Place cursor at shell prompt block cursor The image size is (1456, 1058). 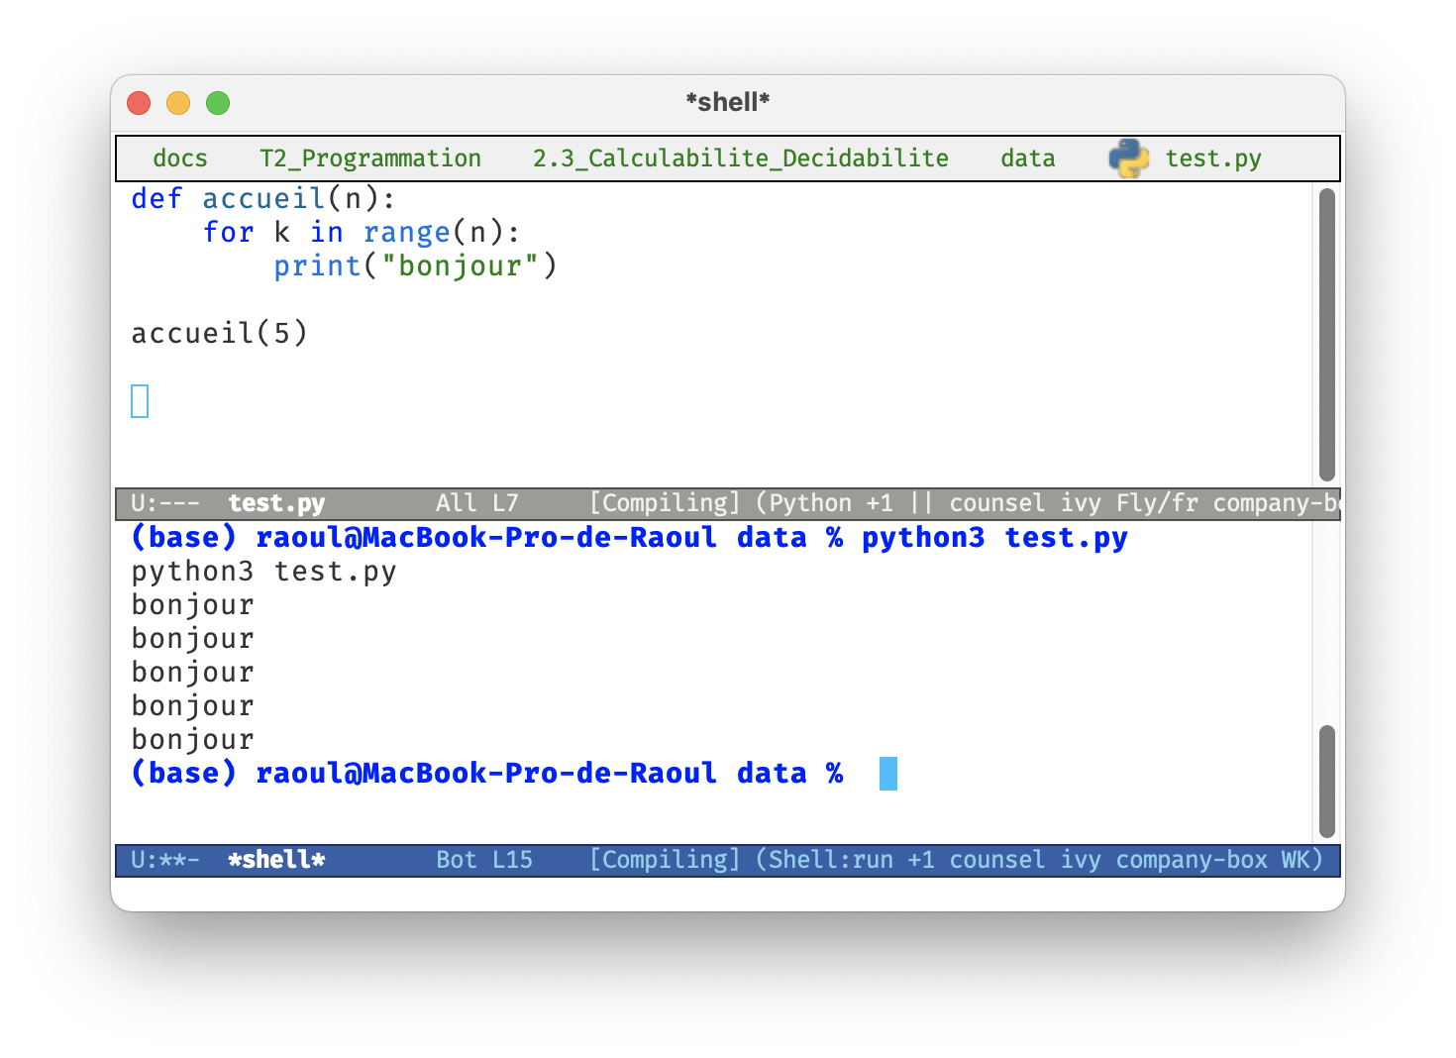888,774
